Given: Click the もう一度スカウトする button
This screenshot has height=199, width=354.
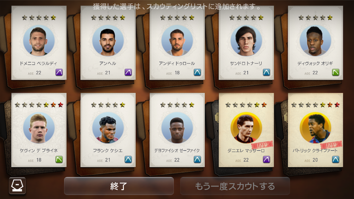Looking at the screenshot, I should [x=235, y=186].
